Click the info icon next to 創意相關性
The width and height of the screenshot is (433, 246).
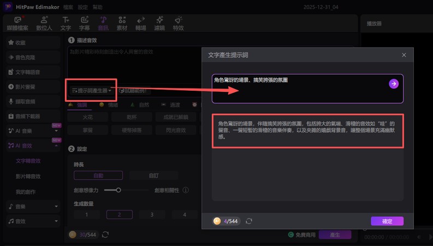coord(186,190)
